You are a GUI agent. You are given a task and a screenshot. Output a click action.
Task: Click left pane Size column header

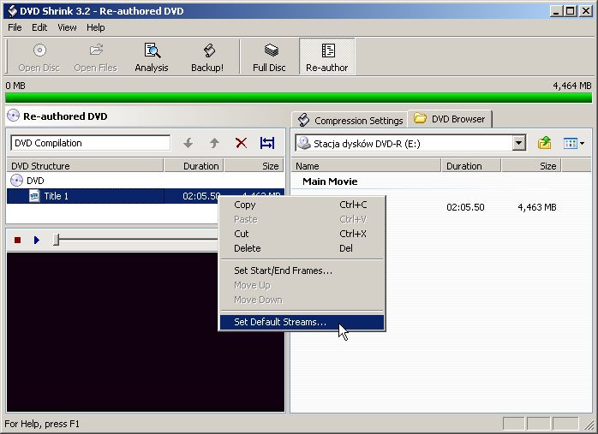pyautogui.click(x=254, y=166)
